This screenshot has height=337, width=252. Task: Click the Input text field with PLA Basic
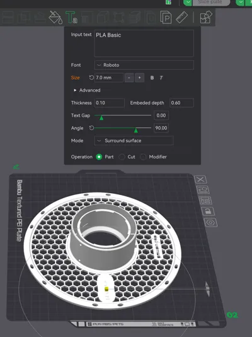pyautogui.click(x=144, y=43)
